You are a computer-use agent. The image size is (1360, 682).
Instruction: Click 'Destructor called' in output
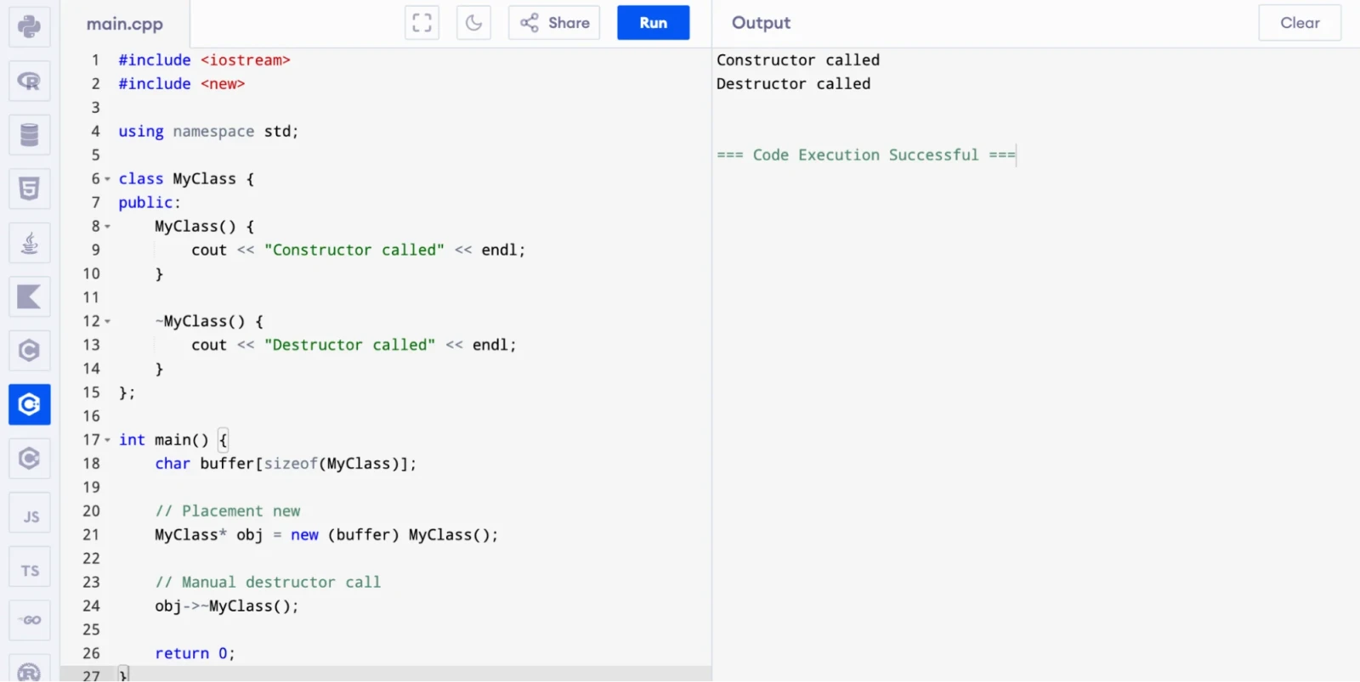point(793,84)
